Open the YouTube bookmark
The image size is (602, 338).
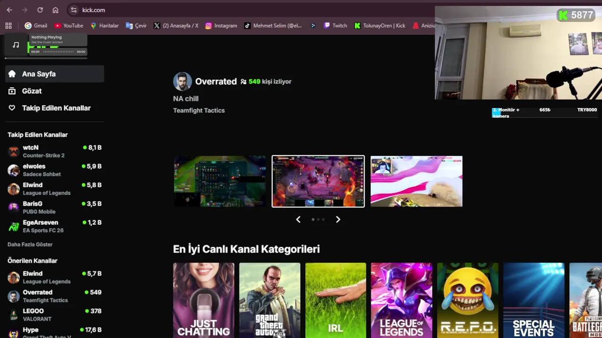point(69,26)
